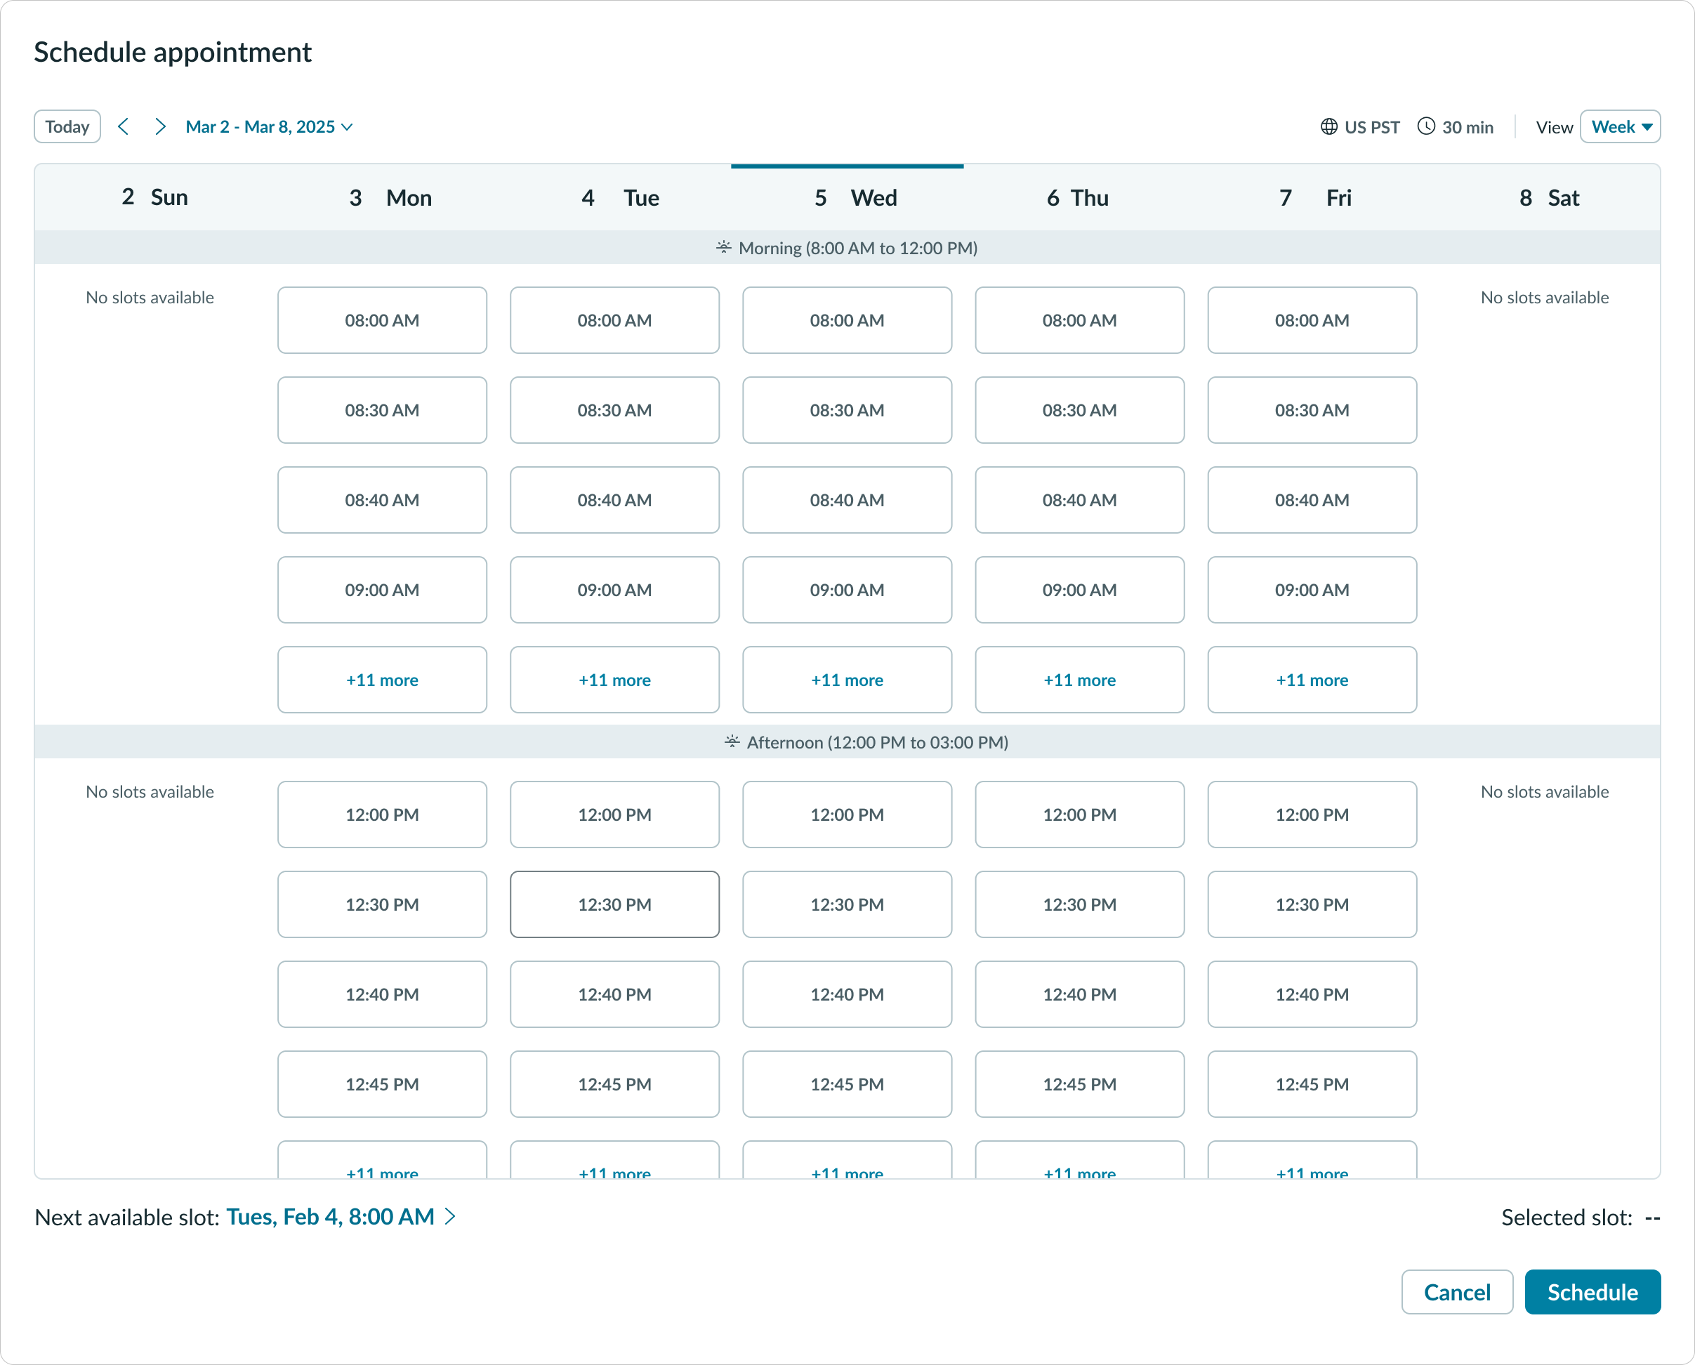
Task: Open the Mar 2 - Mar 8 date range dropdown
Action: click(269, 126)
